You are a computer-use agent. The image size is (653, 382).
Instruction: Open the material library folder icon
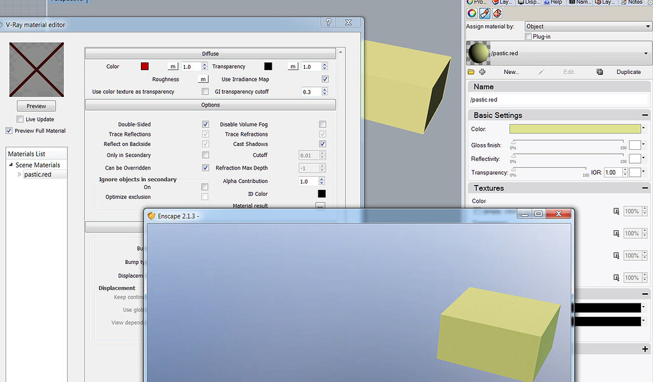471,71
